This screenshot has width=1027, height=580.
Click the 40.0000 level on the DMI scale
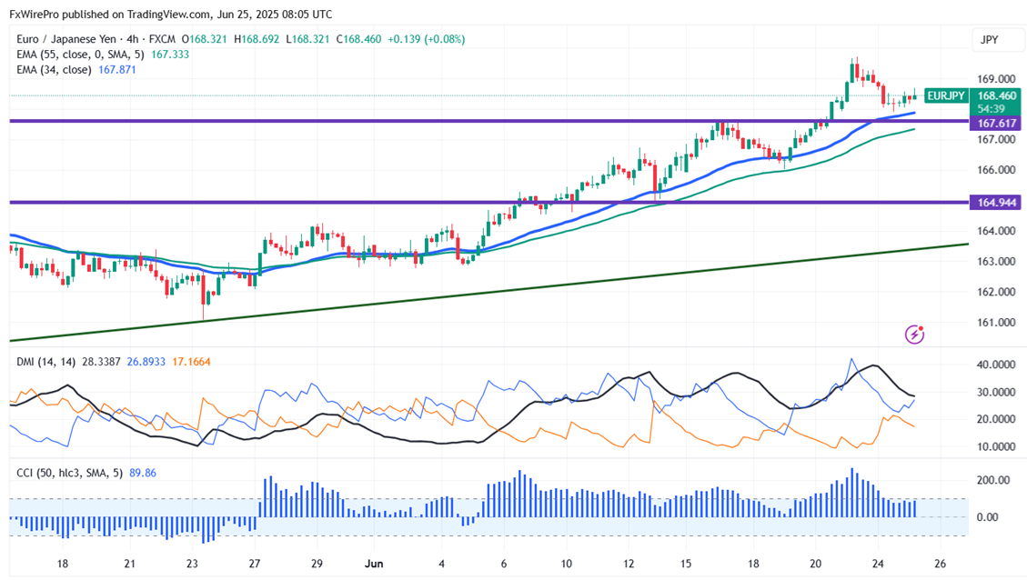(996, 365)
